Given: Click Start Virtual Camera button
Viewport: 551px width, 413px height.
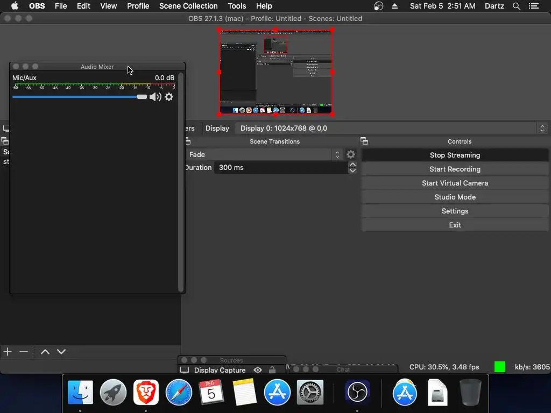Looking at the screenshot, I should (455, 183).
